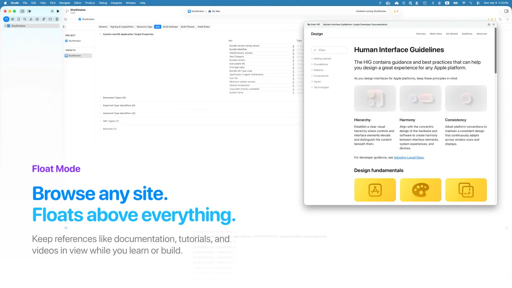This screenshot has height=288, width=512.
Task: Open the Find navigator magnifier icon
Action: 25,19
